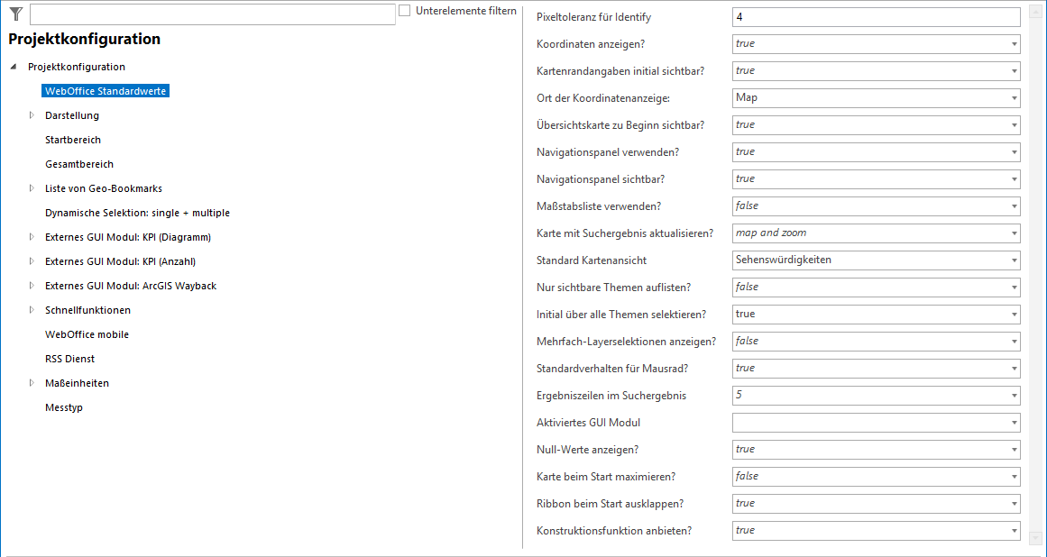Type in the tree filter search field
Image resolution: width=1047 pixels, height=557 pixels.
[x=212, y=14]
